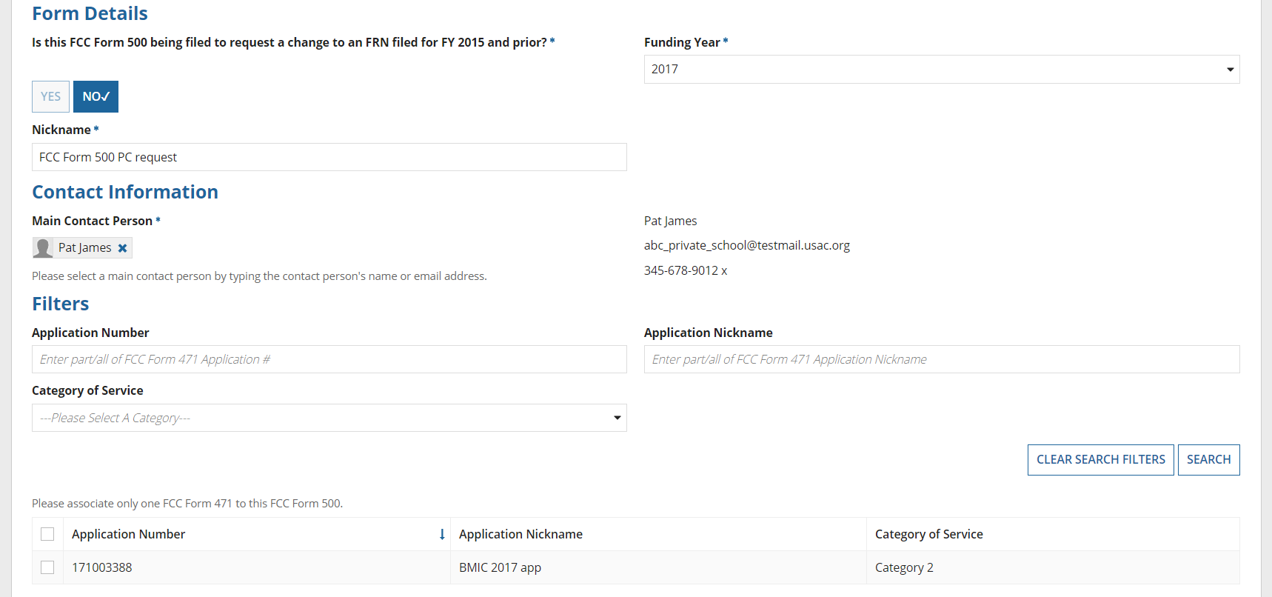Expand the Category of Service dropdown
This screenshot has width=1272, height=597.
point(329,418)
